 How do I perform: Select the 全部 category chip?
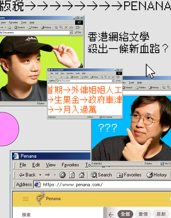click(125, 214)
